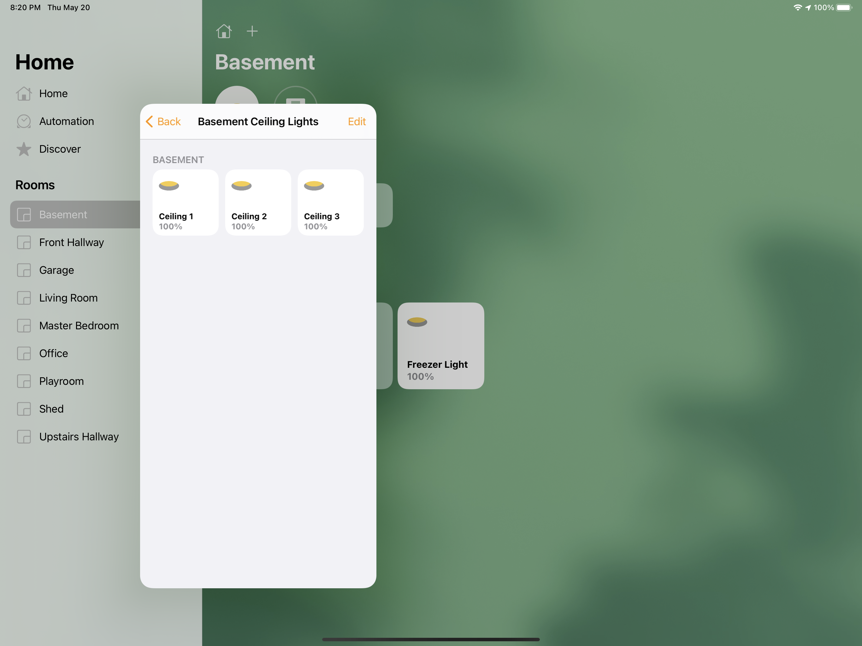Click the plus add icon
The width and height of the screenshot is (862, 646).
252,31
